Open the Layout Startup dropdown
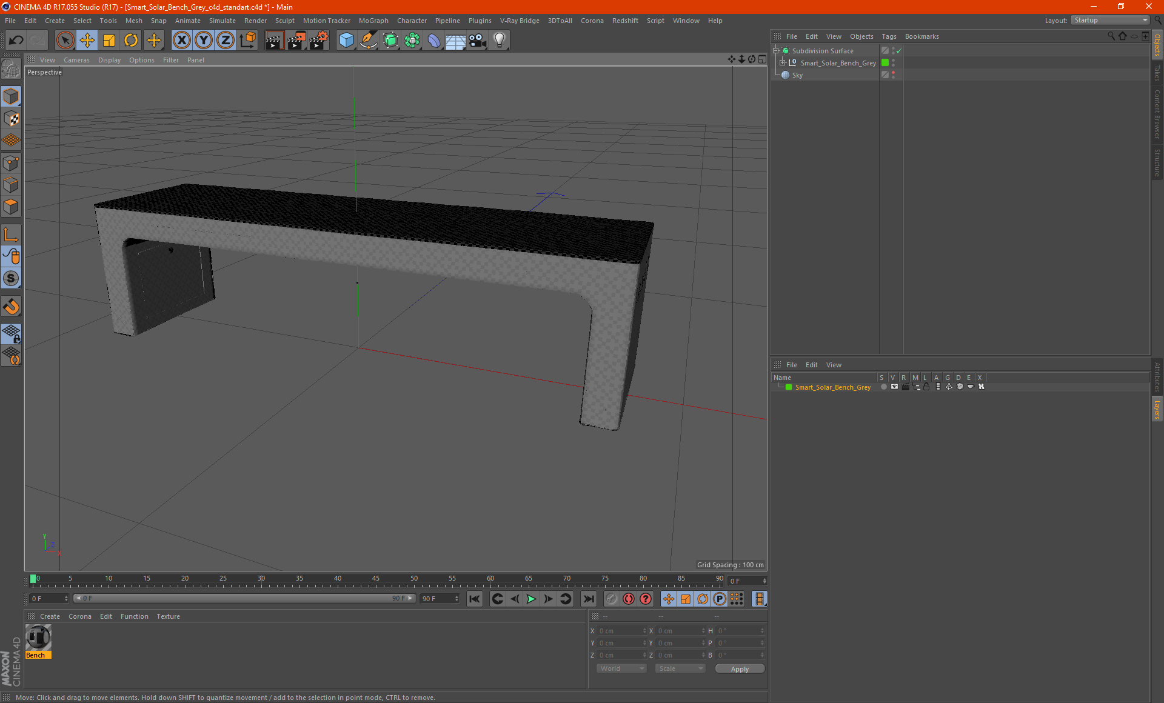1164x703 pixels. coord(1111,20)
